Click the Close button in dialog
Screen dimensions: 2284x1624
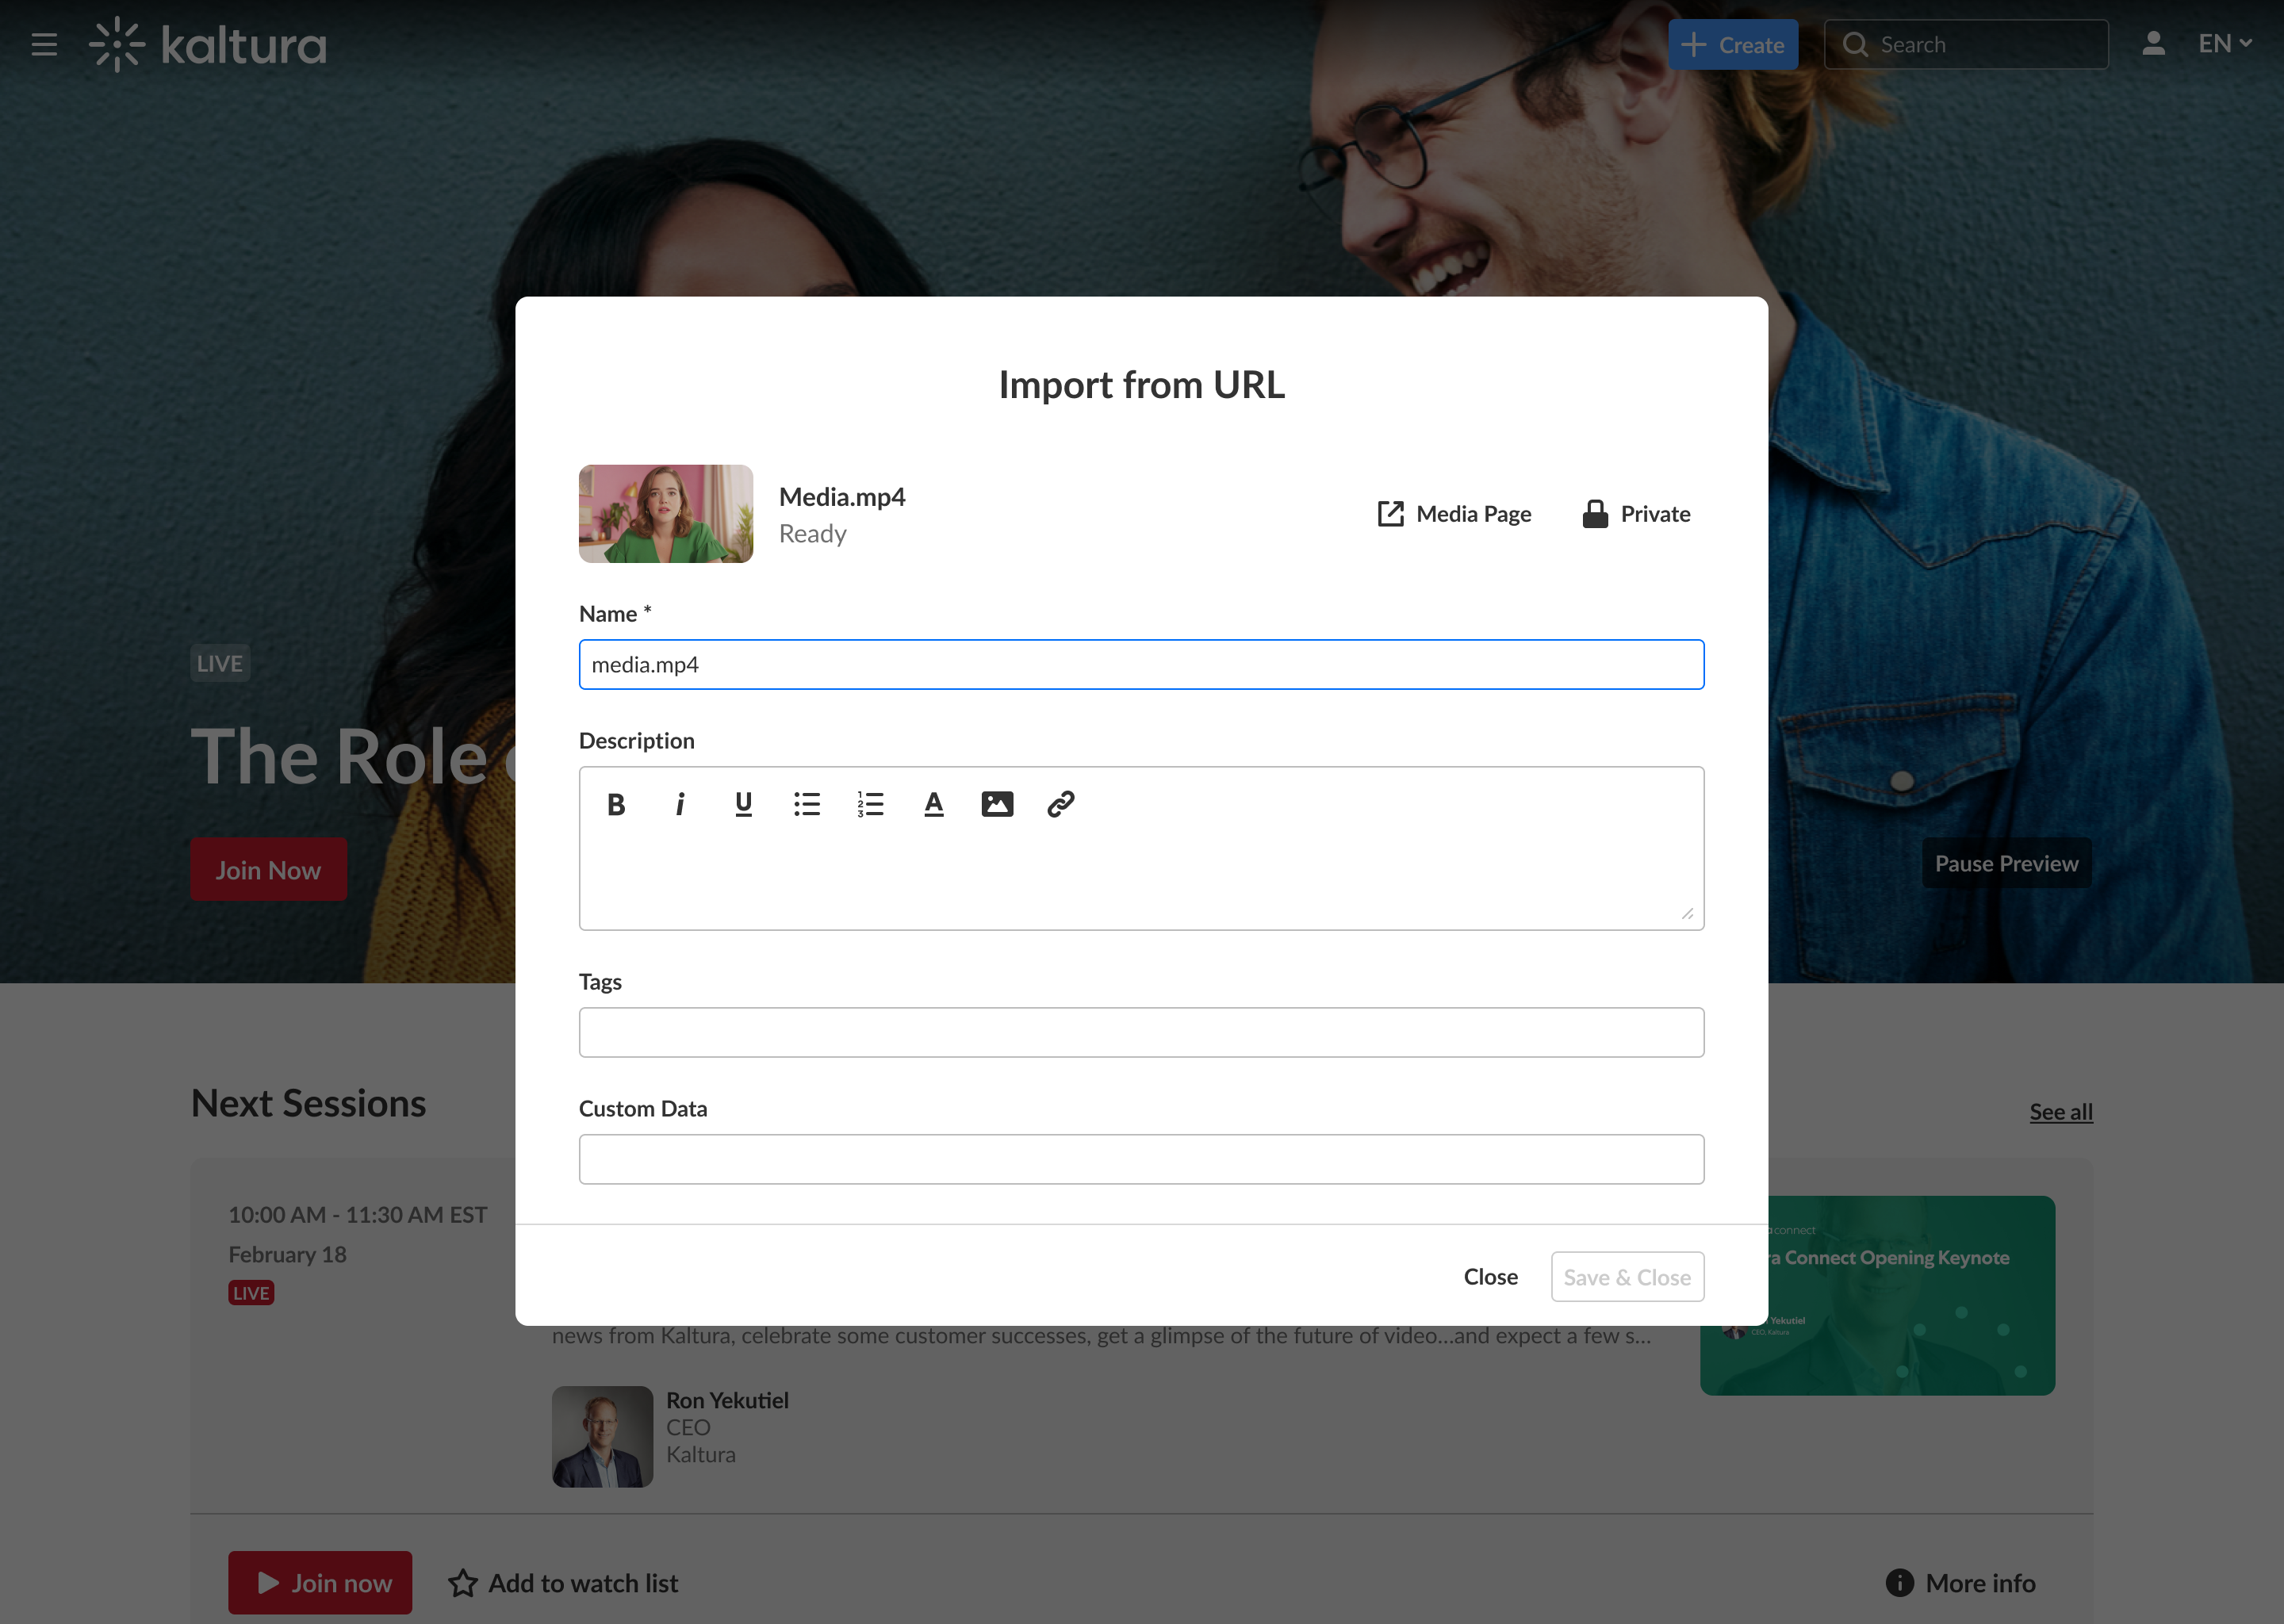[x=1490, y=1277]
